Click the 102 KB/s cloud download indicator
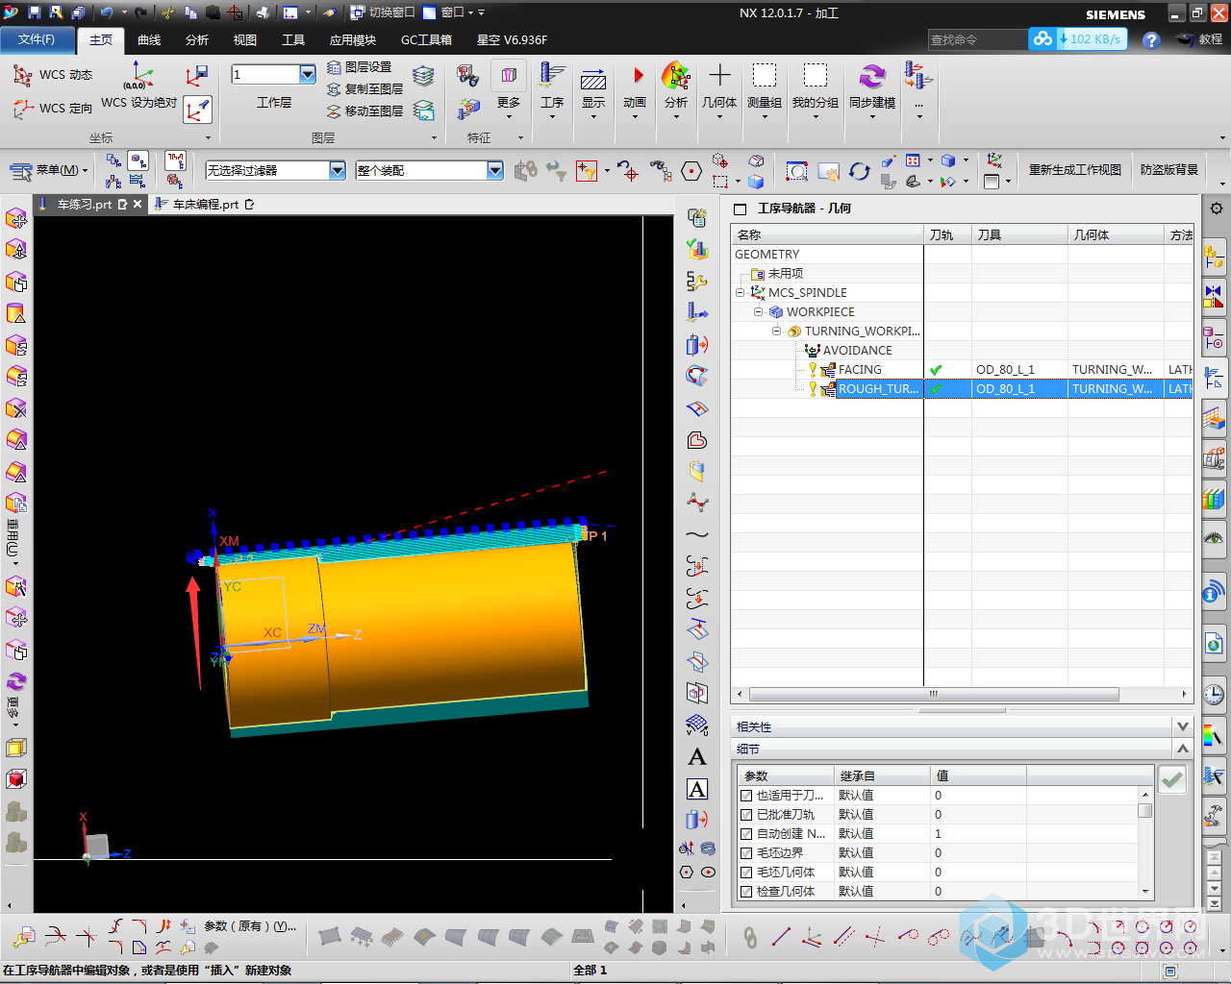1231x984 pixels. point(1077,39)
